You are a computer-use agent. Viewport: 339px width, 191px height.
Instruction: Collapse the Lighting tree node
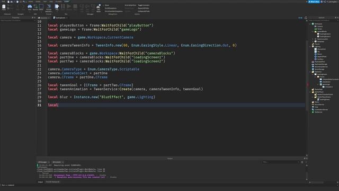point(310,47)
